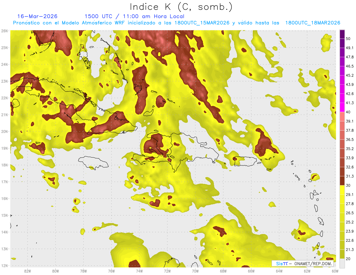
Task: Click colorbar value "20"
Action: tap(348, 259)
